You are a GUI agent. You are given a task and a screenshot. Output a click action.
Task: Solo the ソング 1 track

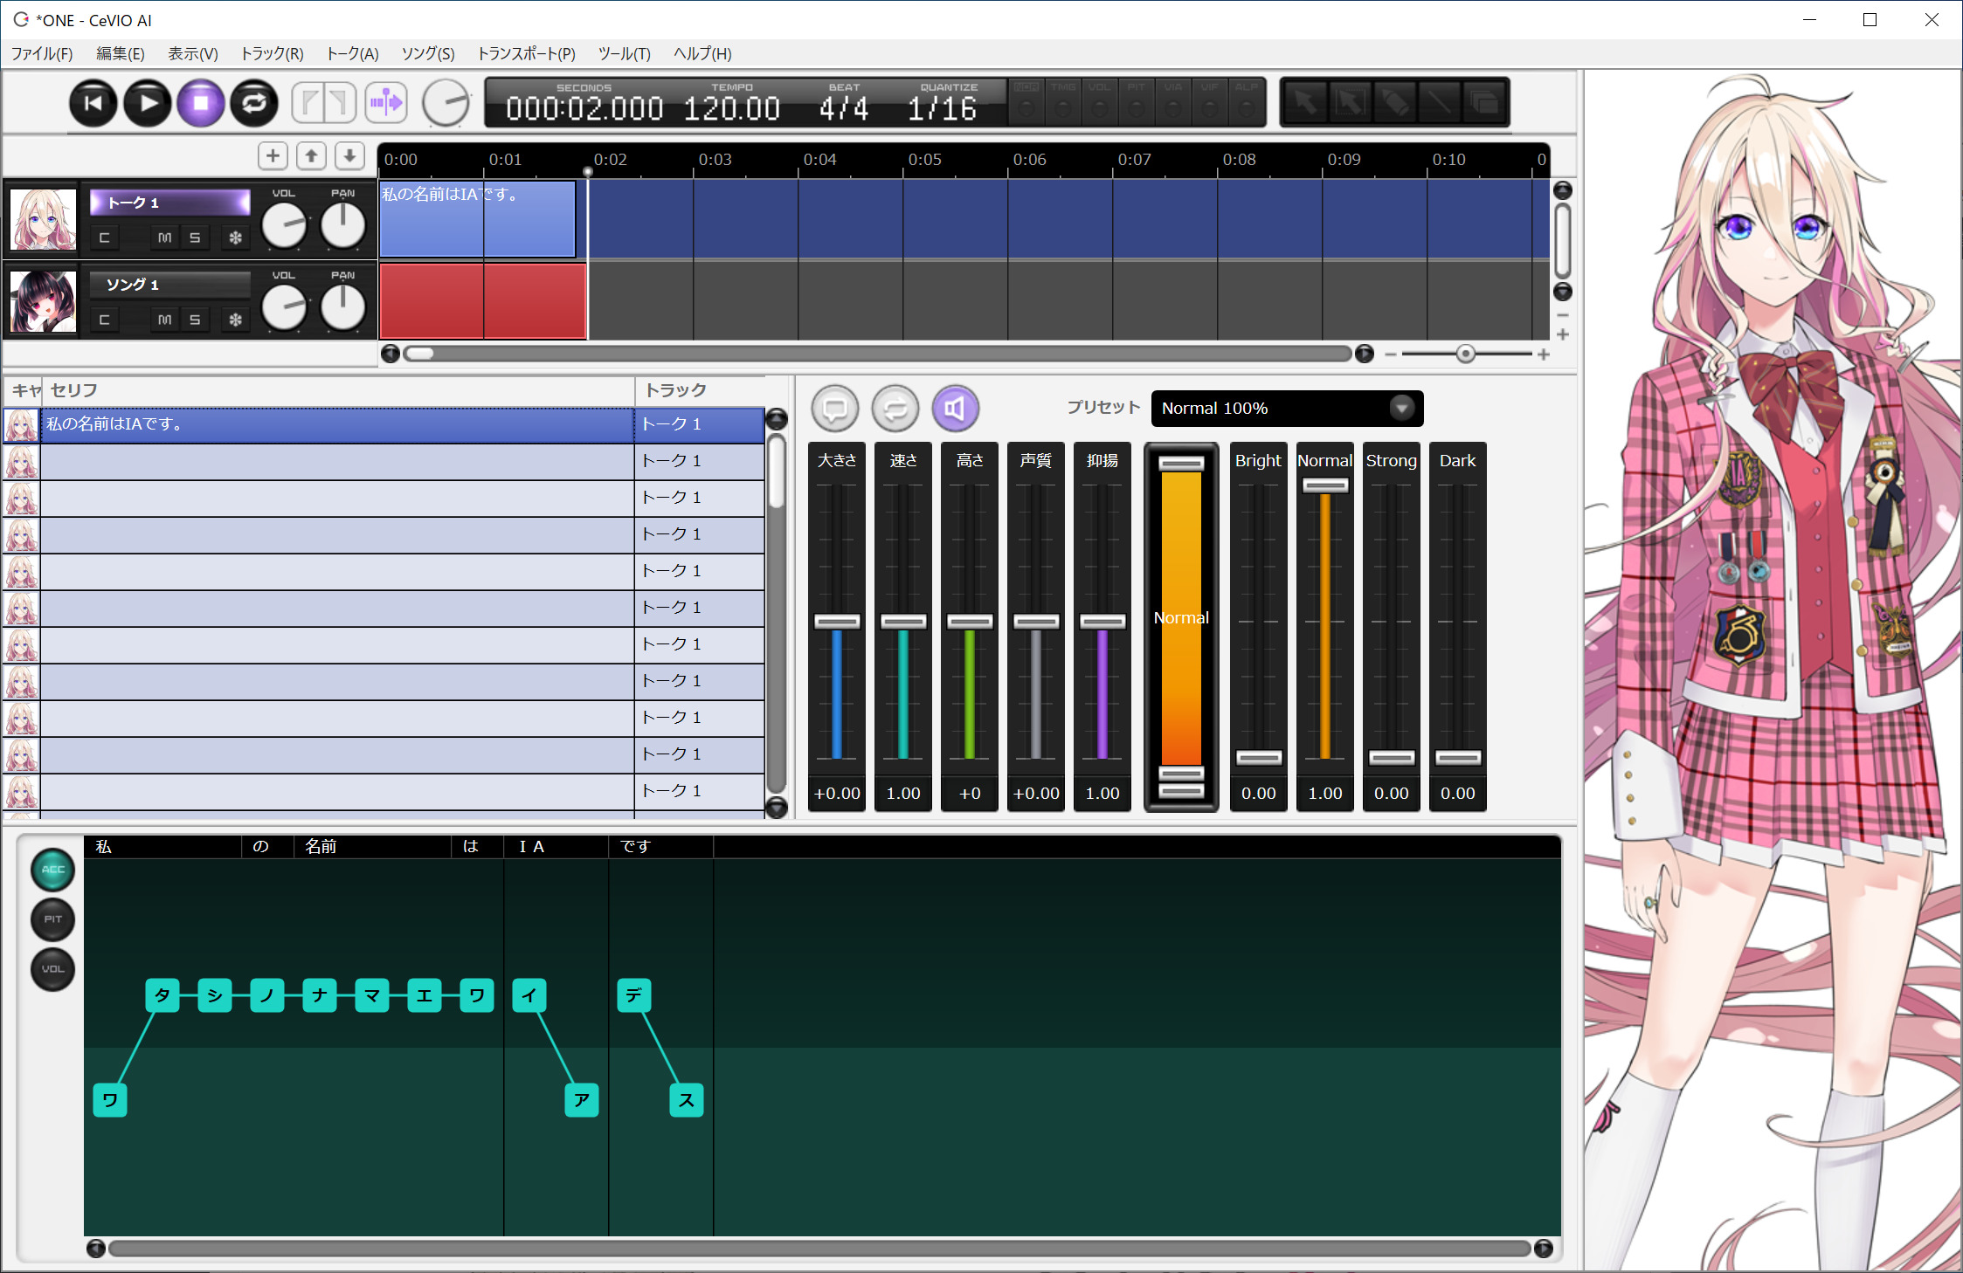click(x=195, y=320)
